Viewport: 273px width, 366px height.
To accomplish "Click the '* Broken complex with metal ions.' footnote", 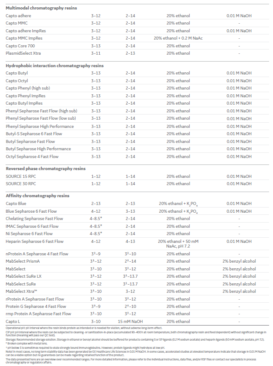I will click(x=27, y=343).
